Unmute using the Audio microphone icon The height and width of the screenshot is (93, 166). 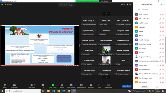pyautogui.click(x=5, y=85)
